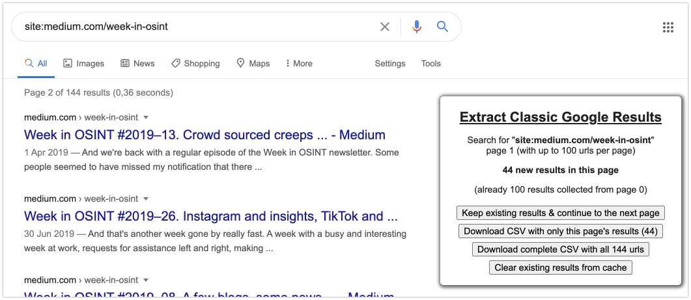Open the Google apps grid icon
The width and height of the screenshot is (691, 300).
[668, 27]
